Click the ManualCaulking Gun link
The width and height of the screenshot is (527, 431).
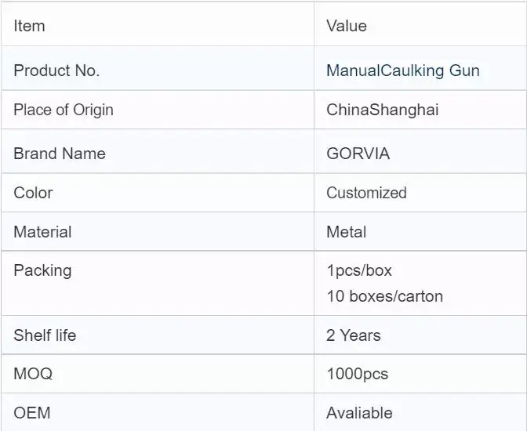pos(402,71)
